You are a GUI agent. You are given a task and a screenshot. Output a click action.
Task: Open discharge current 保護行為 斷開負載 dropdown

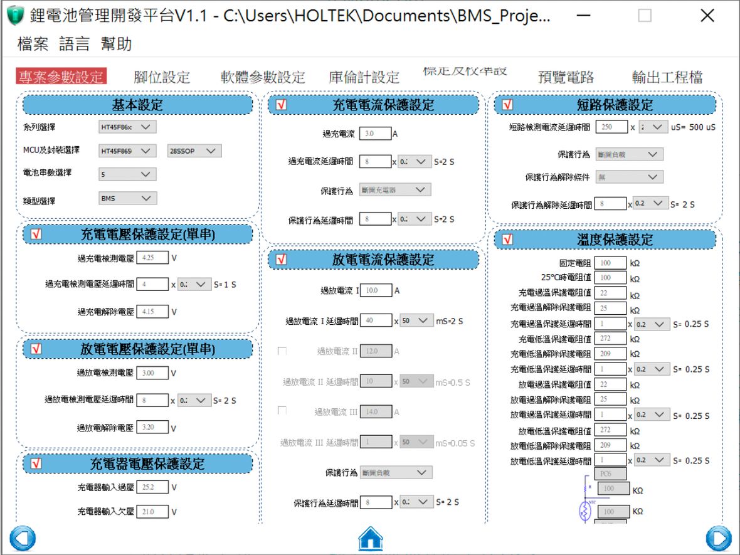(x=396, y=472)
